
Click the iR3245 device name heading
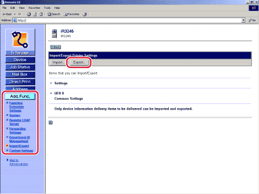pyautogui.click(x=67, y=31)
